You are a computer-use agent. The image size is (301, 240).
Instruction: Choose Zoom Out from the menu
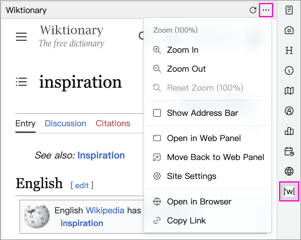pyautogui.click(x=207, y=69)
